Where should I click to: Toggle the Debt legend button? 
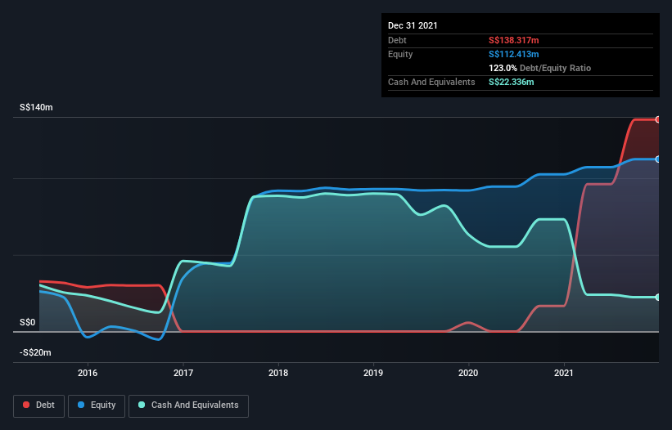coord(39,405)
